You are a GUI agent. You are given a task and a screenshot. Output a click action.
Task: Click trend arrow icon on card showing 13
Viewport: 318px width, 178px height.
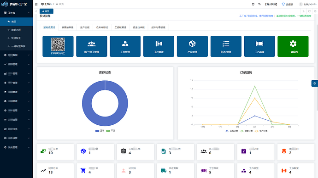43,171
